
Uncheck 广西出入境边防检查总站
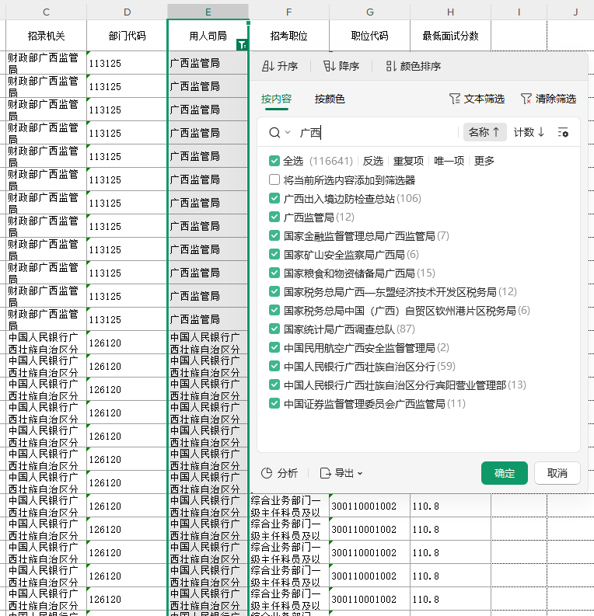pyautogui.click(x=274, y=198)
